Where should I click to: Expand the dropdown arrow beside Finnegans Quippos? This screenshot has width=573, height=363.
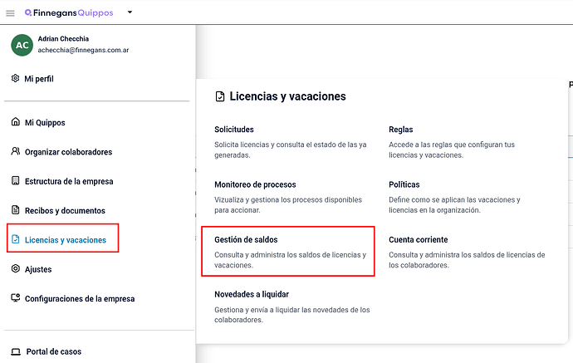pos(130,12)
